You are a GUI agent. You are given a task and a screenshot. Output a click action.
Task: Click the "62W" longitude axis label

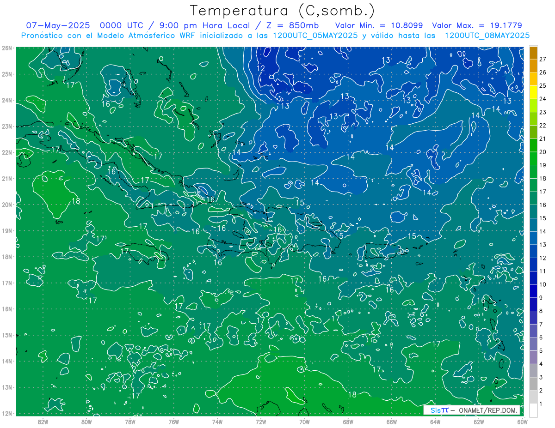point(479,421)
